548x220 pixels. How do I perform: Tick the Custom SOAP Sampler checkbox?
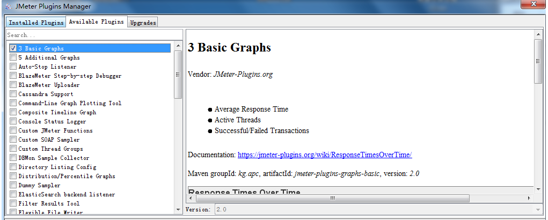point(13,140)
